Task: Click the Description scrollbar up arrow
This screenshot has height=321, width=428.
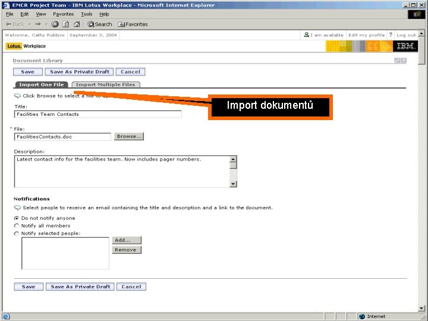Action: click(x=233, y=159)
